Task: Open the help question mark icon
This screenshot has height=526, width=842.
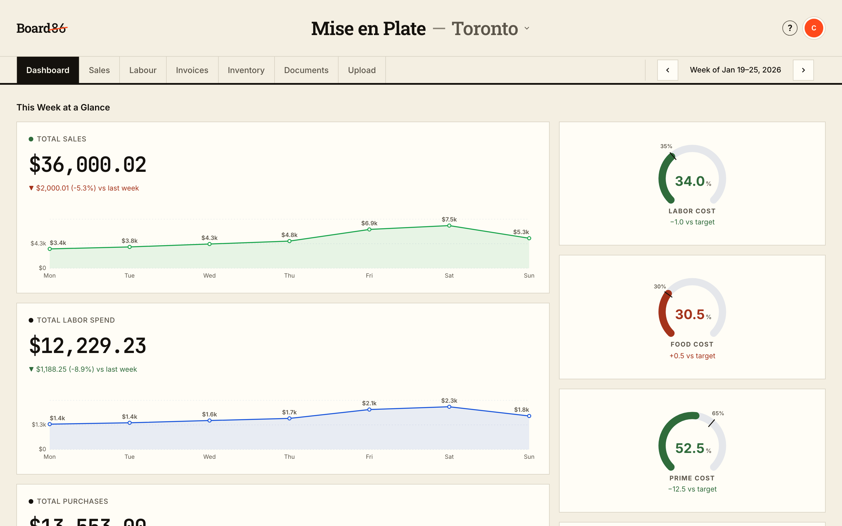Action: (790, 28)
